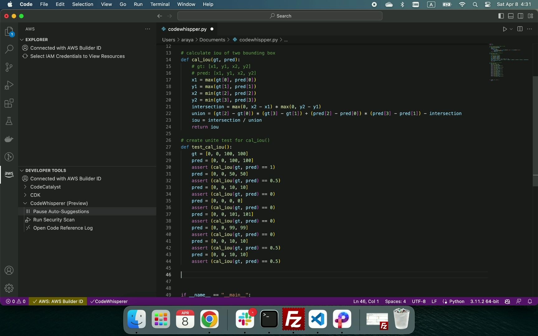
Task: Open the Terminal menu
Action: tap(160, 4)
